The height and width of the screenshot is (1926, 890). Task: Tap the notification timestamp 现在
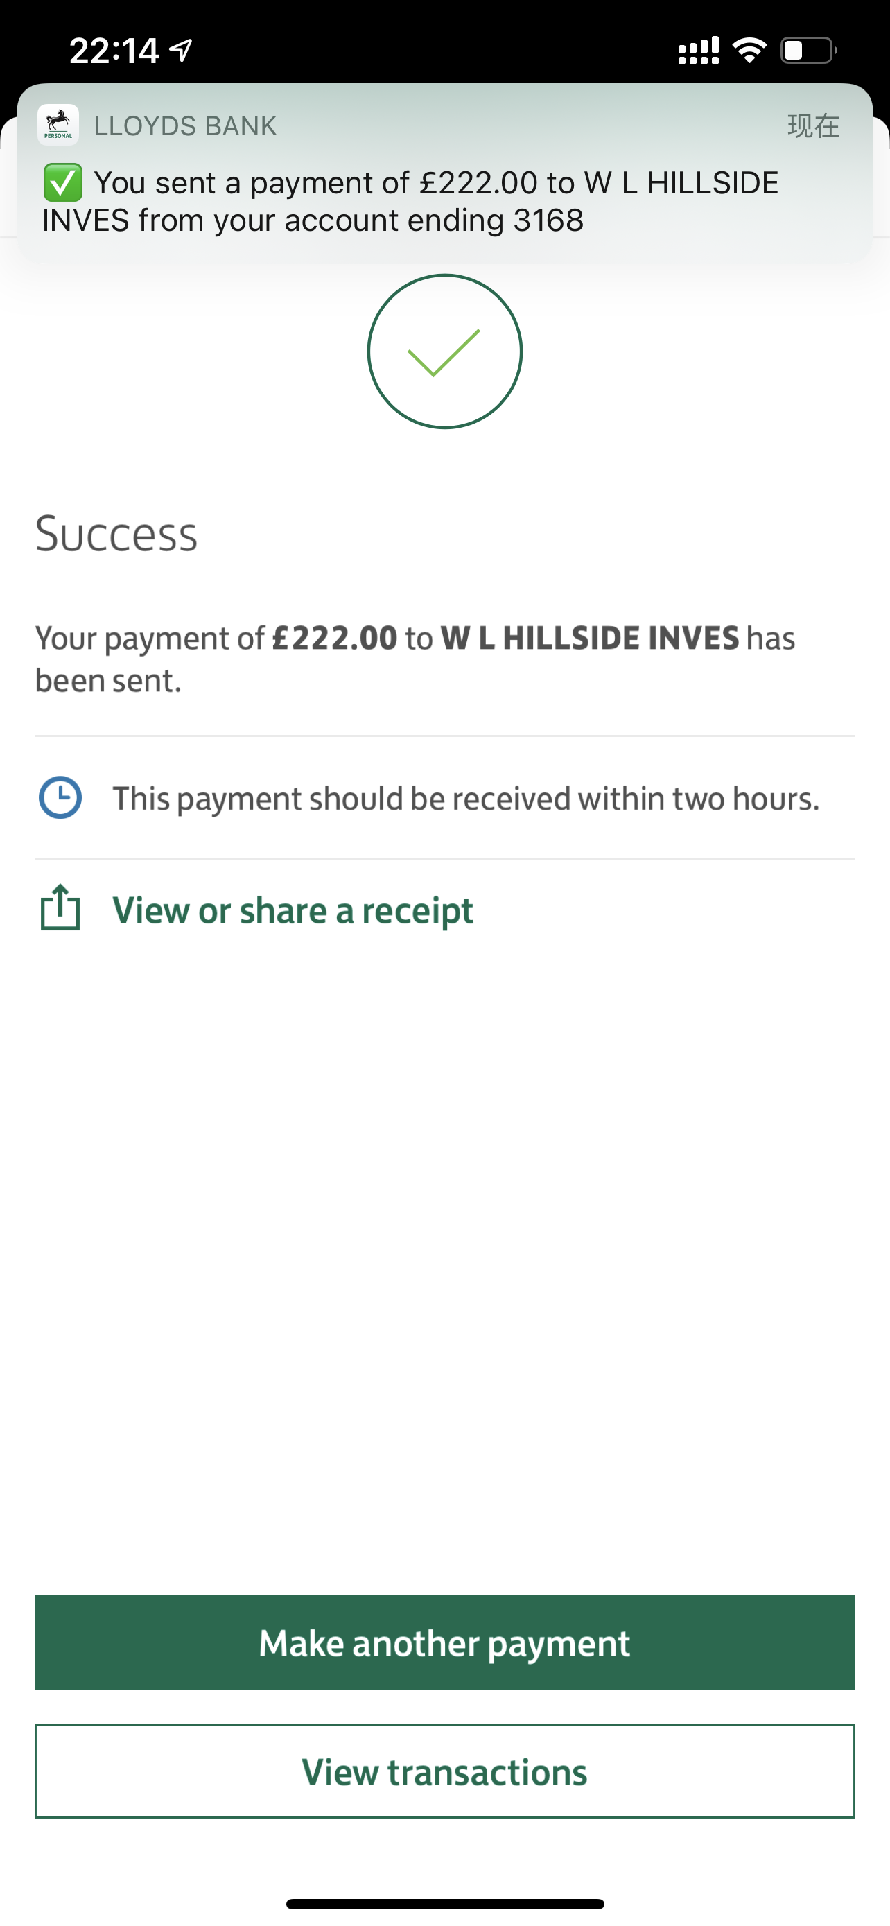[x=813, y=125]
